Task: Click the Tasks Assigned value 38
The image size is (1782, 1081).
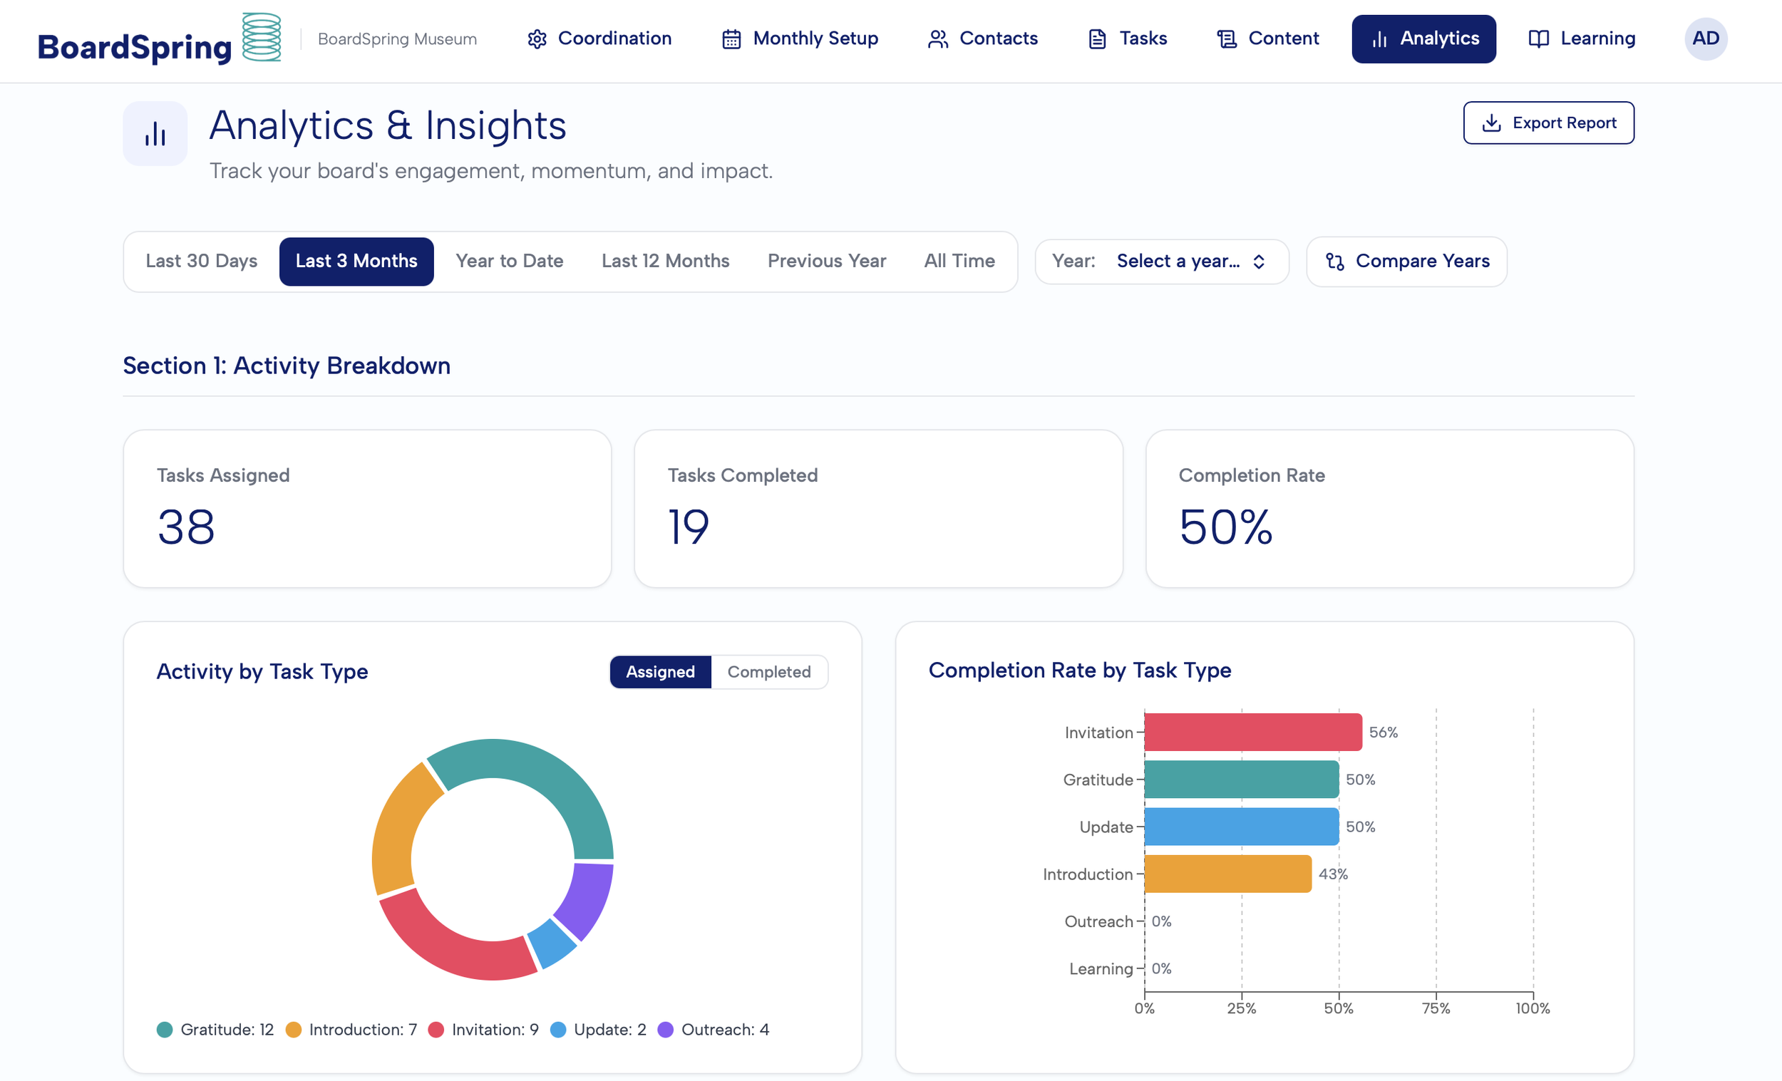Action: click(186, 527)
